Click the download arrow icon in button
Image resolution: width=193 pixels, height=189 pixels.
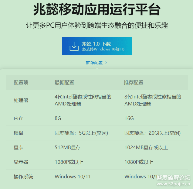(74, 46)
